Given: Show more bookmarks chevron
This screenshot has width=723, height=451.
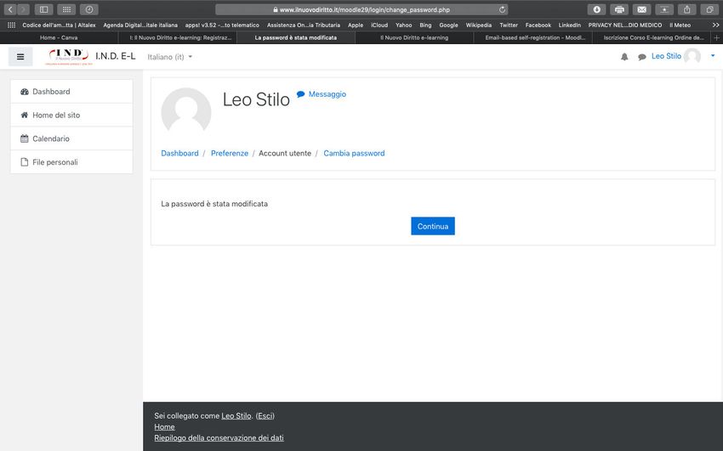Looking at the screenshot, I should (x=715, y=25).
